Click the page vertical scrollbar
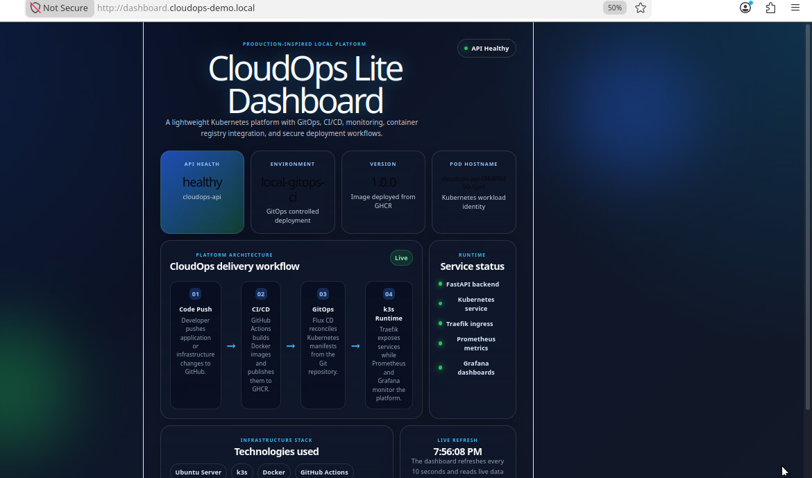812x478 pixels. coord(808,218)
